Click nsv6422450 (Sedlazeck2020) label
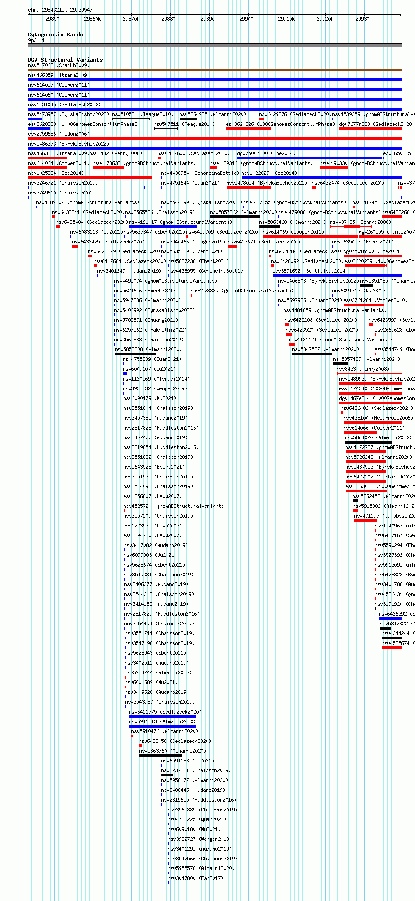 coord(175,741)
